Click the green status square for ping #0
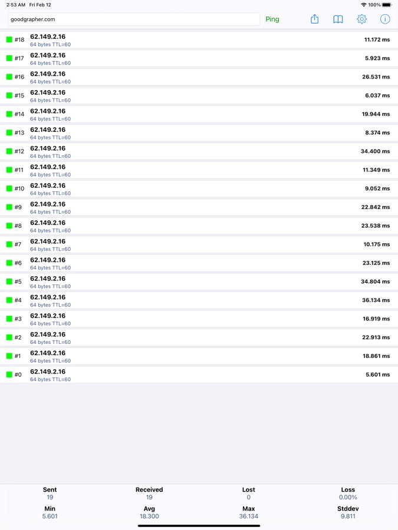The height and width of the screenshot is (530, 398). click(x=9, y=375)
